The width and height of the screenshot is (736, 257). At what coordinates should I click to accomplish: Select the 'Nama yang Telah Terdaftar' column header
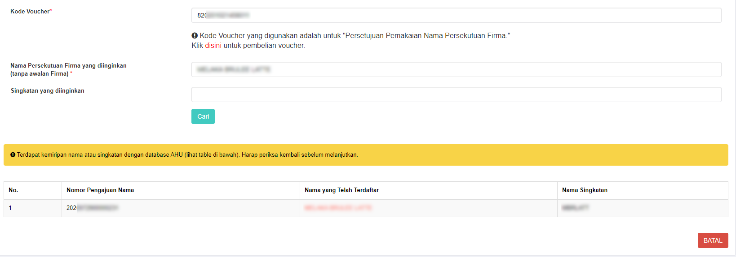341,190
